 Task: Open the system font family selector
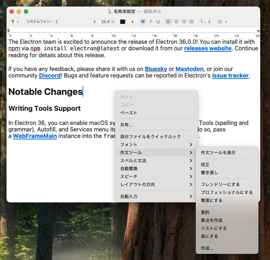pyautogui.click(x=42, y=22)
